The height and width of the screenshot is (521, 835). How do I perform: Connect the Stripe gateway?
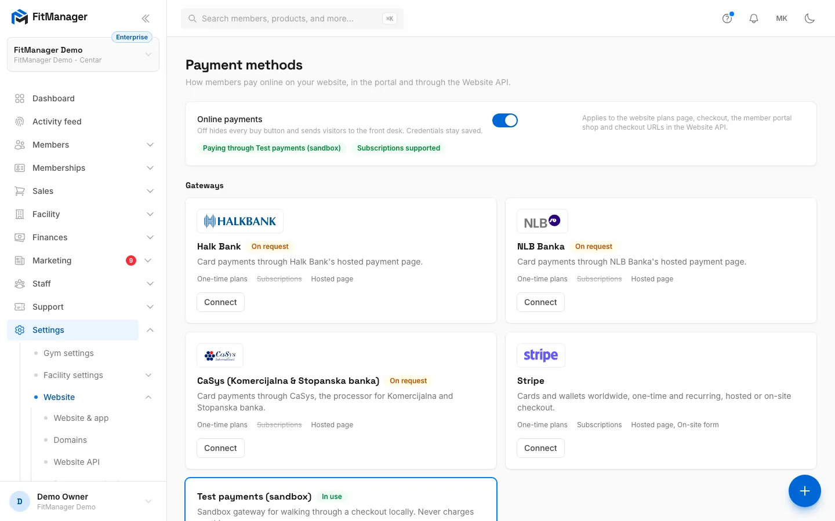coord(540,448)
